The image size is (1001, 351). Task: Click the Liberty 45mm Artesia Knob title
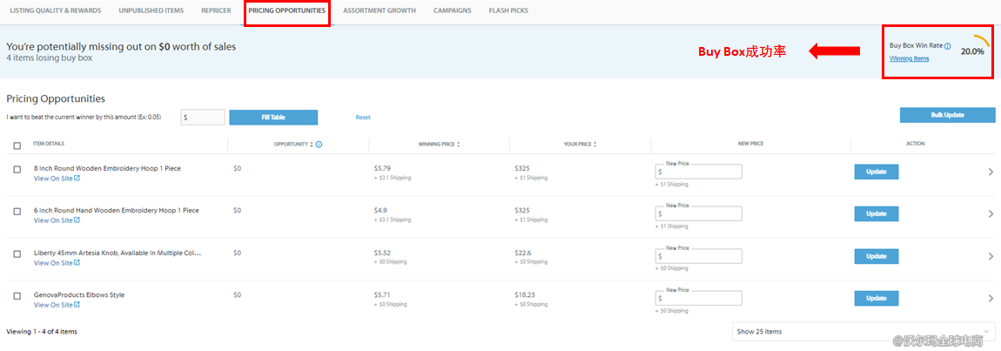click(x=118, y=253)
